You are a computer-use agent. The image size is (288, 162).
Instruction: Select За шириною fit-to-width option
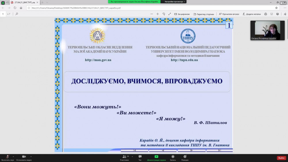coord(182,14)
